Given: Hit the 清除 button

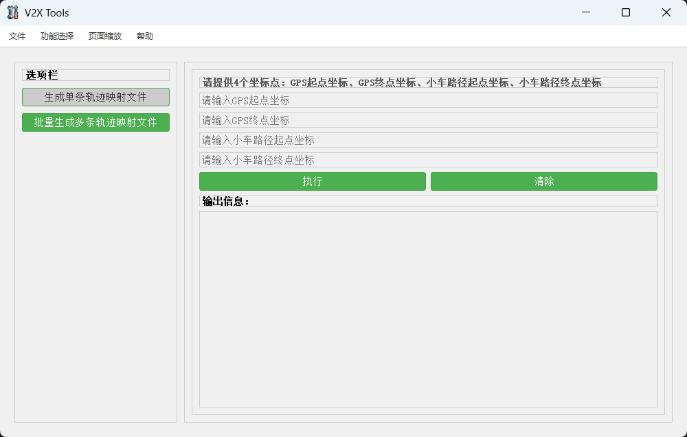Looking at the screenshot, I should (543, 182).
